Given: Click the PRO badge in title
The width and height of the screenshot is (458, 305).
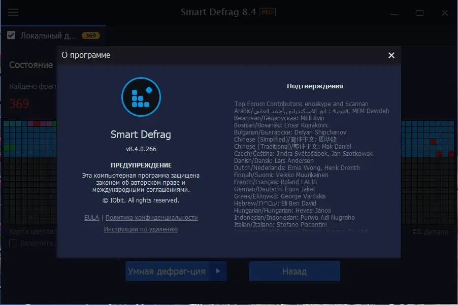Looking at the screenshot, I should [x=267, y=12].
